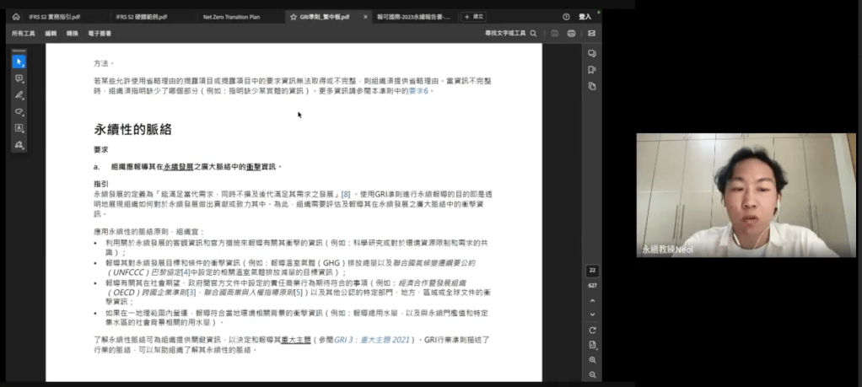Follow the 要求6 hyperlink
Image resolution: width=862 pixels, height=387 pixels.
pyautogui.click(x=419, y=90)
